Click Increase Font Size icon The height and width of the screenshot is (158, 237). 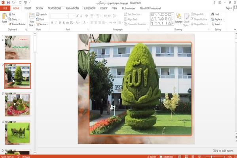coord(78,16)
